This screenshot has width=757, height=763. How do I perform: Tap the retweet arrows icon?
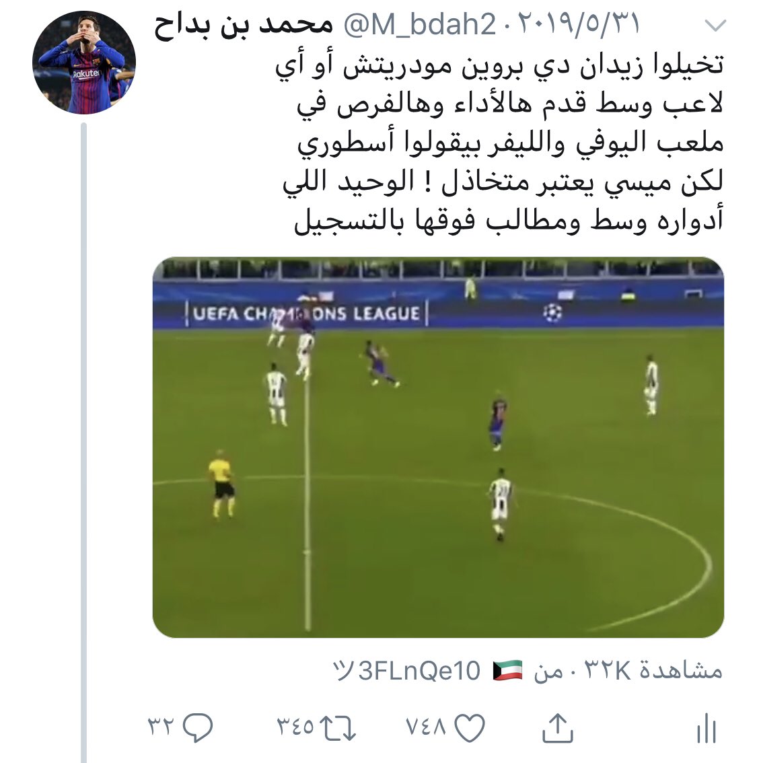pos(338,728)
